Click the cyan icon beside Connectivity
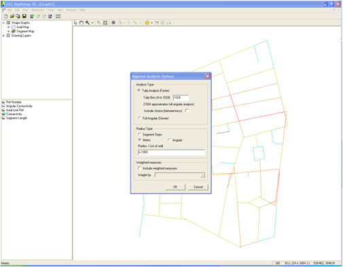The width and height of the screenshot is (343, 267). tap(3, 114)
